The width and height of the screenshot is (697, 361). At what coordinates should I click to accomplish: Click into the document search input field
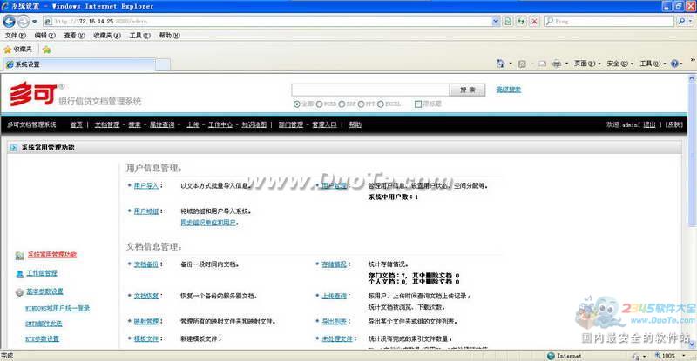[x=370, y=90]
